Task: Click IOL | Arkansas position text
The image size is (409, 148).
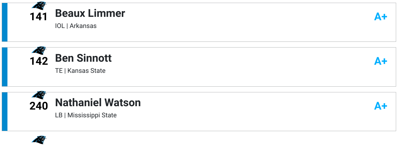Action: tap(76, 26)
